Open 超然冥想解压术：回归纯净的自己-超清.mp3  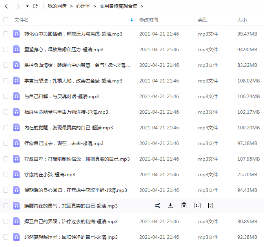71,237
